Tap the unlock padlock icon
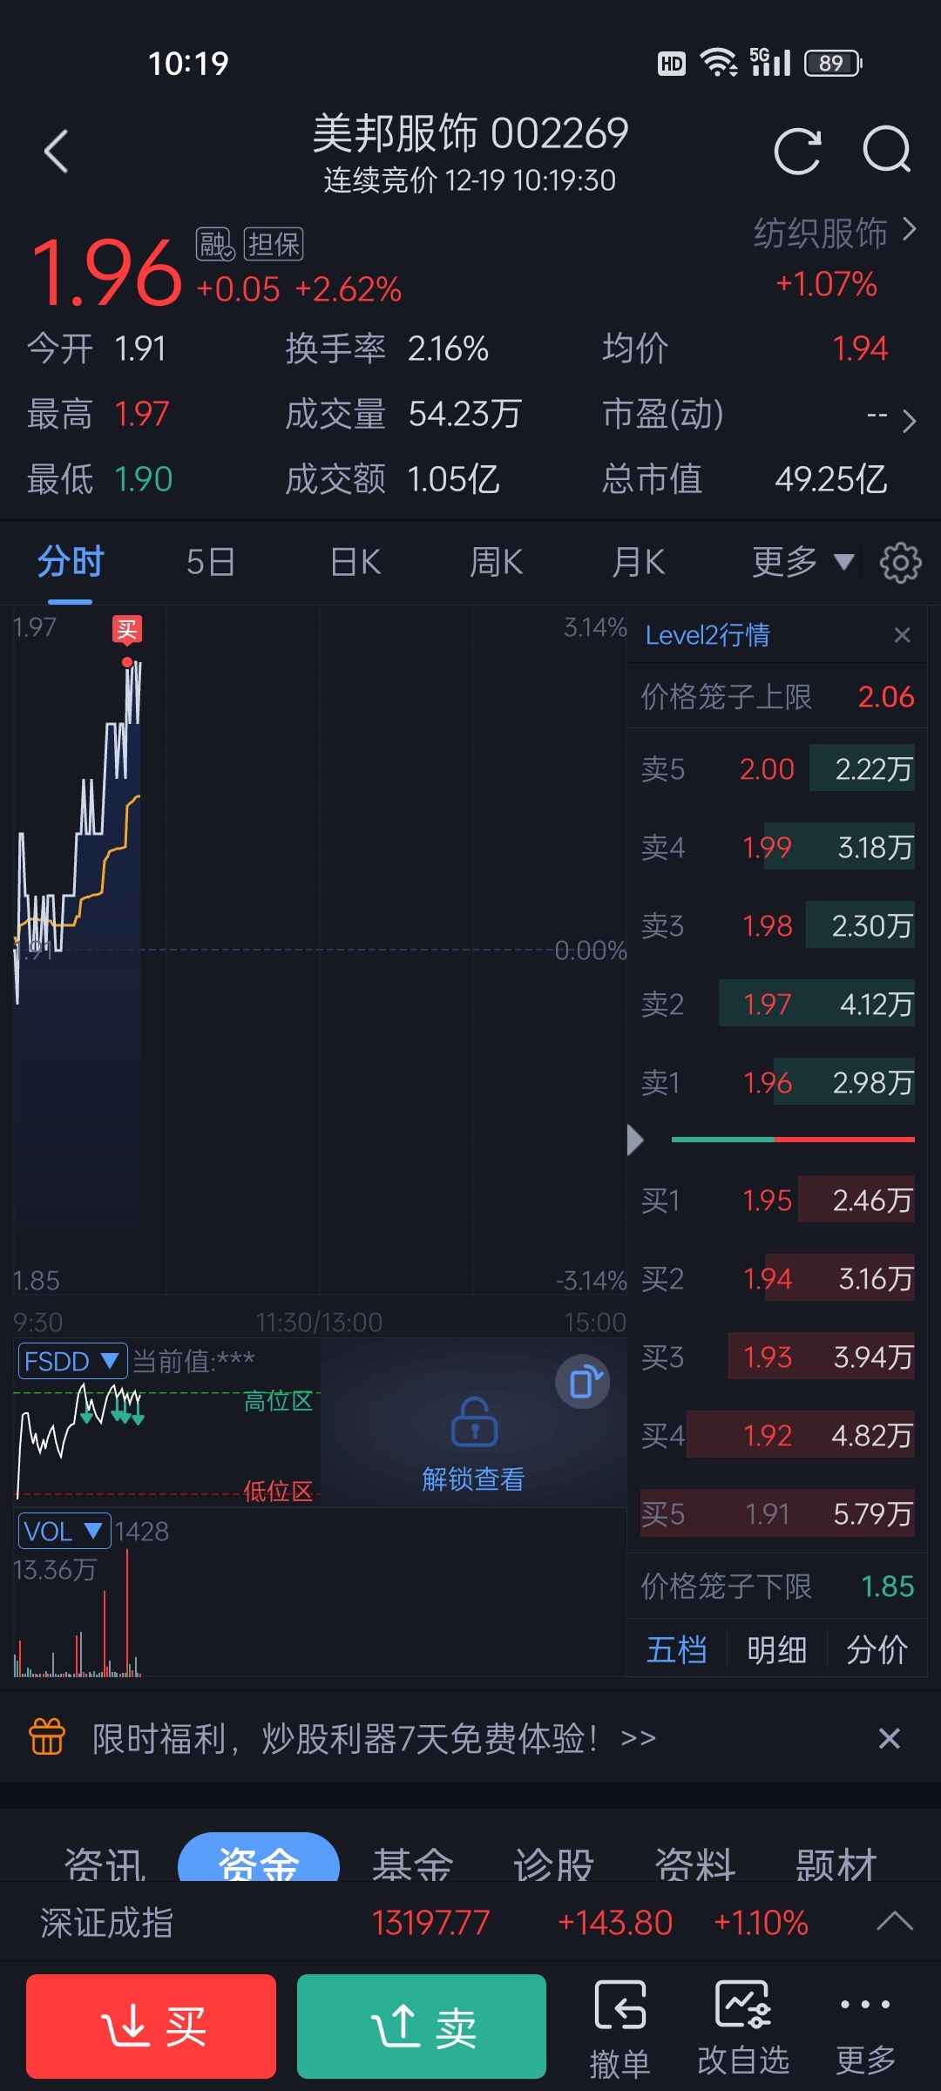 click(474, 1423)
